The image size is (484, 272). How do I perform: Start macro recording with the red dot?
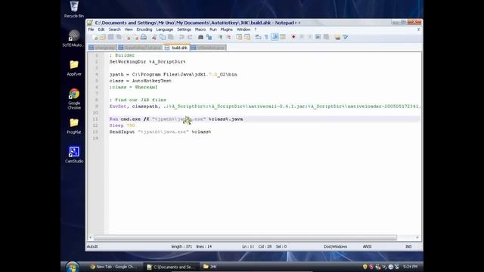pyautogui.click(x=293, y=37)
